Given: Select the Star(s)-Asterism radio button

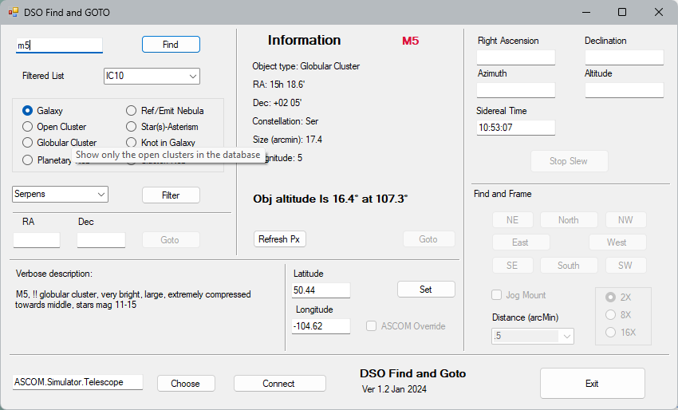Looking at the screenshot, I should [x=131, y=127].
